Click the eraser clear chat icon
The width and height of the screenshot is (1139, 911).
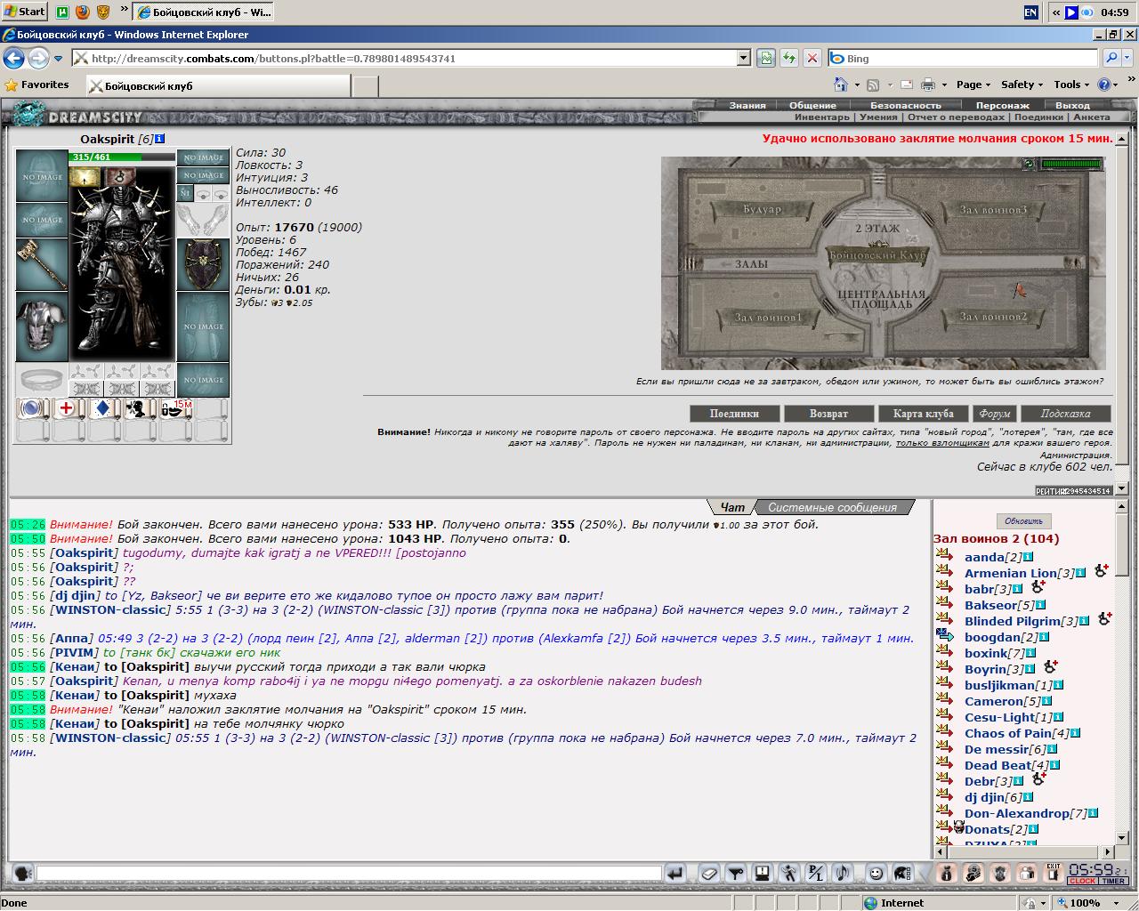click(x=708, y=874)
